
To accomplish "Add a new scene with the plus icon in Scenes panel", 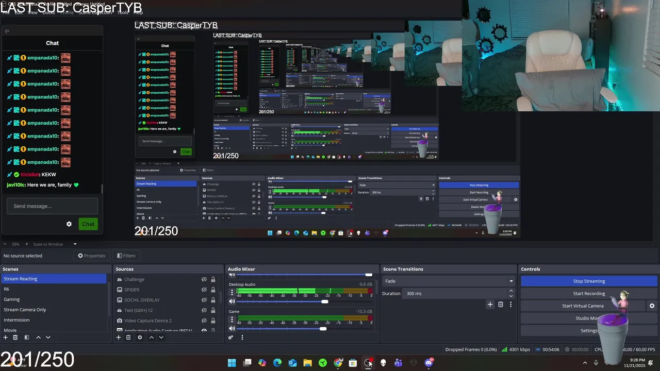I will [6, 338].
